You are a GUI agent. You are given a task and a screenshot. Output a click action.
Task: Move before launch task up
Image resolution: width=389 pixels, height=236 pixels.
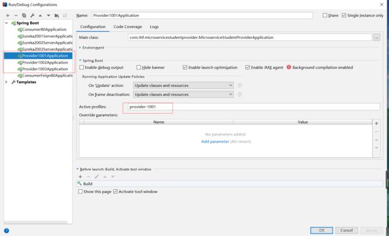(105, 177)
